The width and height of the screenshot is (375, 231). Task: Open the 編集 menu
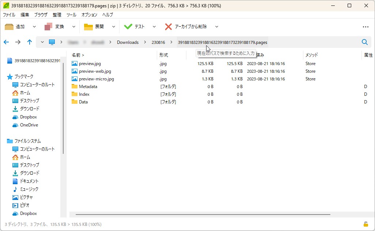point(24,15)
